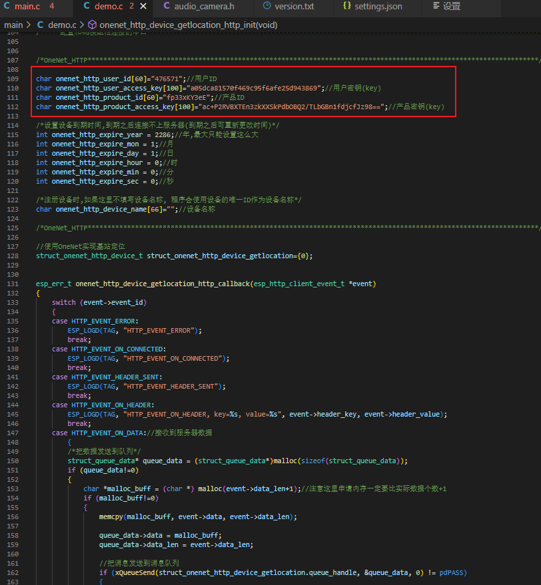Click onenet_http_expire_min variable
541x585 pixels.
95,172
